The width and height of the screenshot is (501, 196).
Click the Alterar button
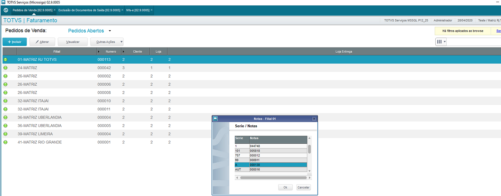pos(43,42)
